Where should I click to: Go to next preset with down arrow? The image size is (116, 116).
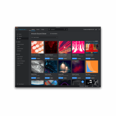click(67, 29)
